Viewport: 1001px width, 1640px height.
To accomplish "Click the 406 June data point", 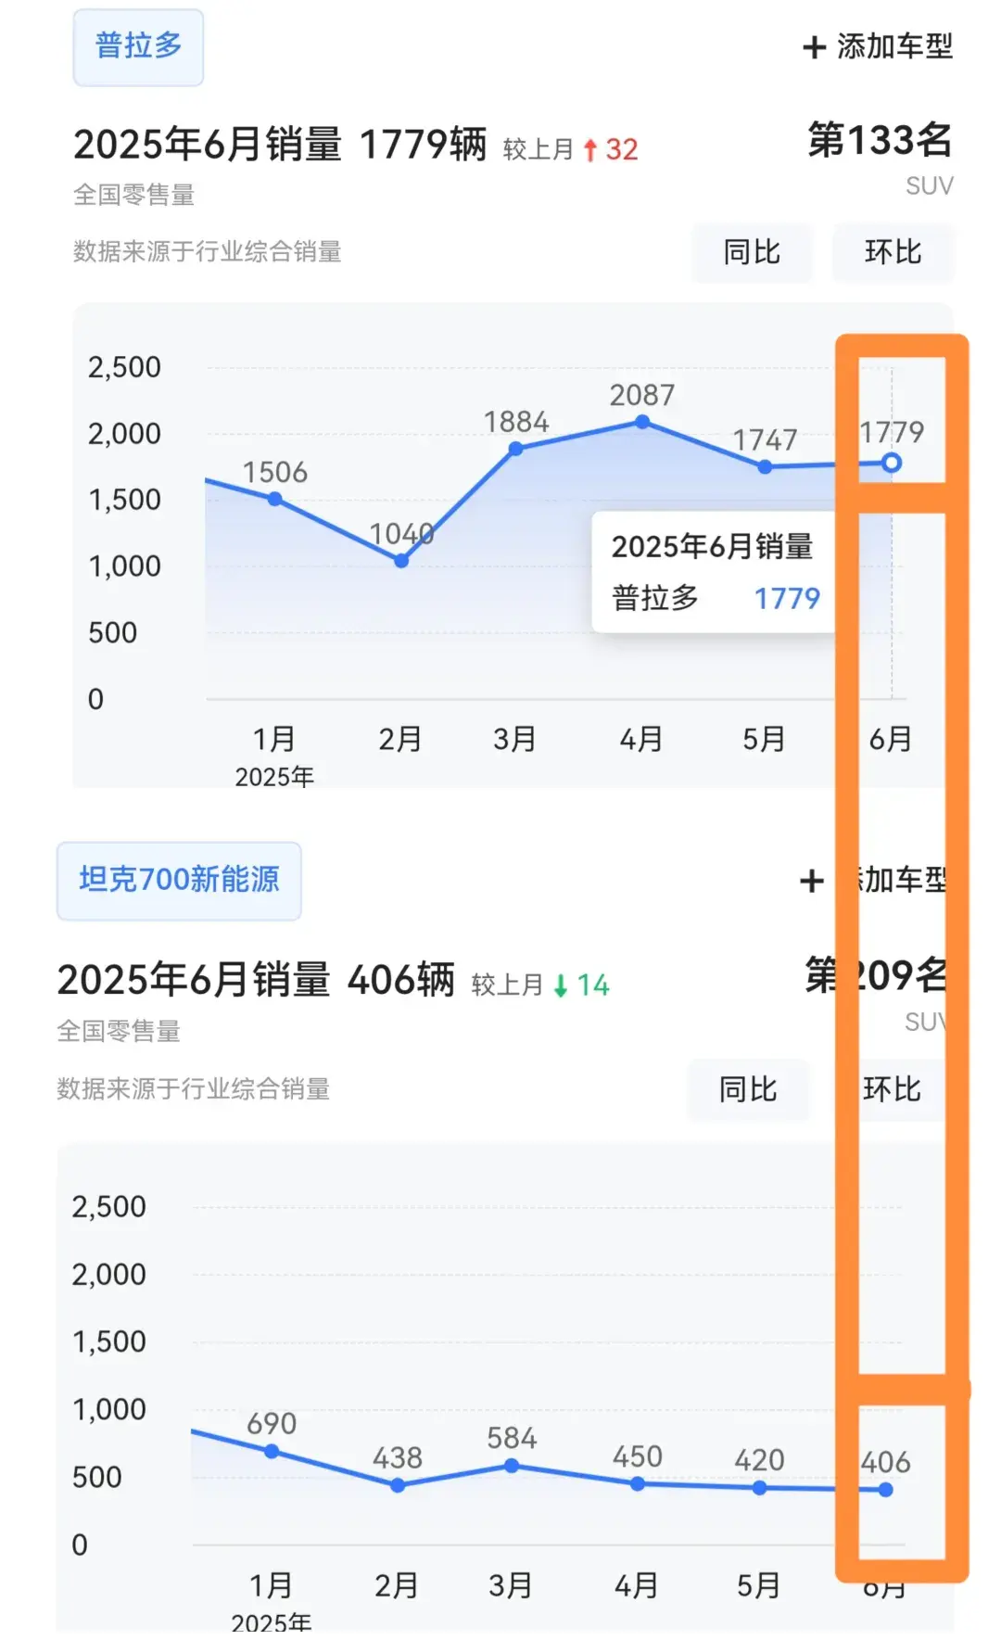I will point(886,1490).
